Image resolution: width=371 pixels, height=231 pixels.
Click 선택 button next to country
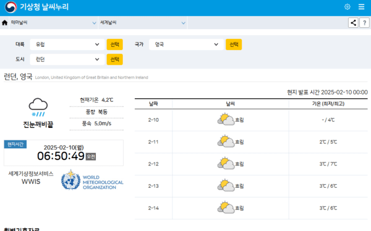coord(234,44)
